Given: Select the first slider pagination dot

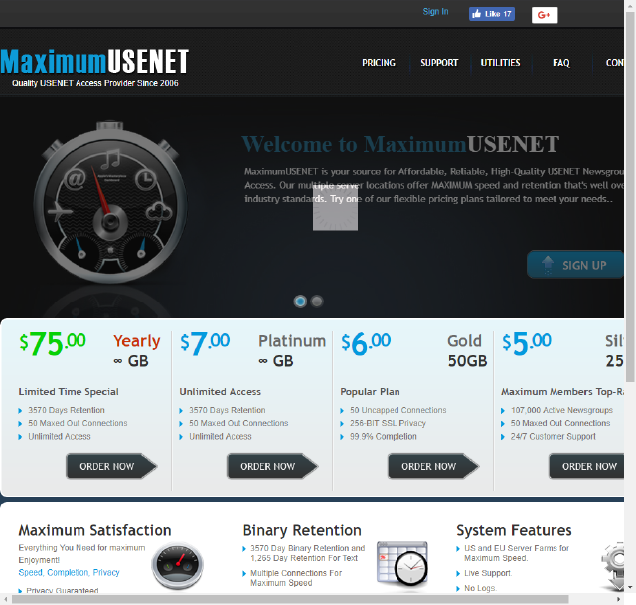Looking at the screenshot, I should pyautogui.click(x=300, y=302).
